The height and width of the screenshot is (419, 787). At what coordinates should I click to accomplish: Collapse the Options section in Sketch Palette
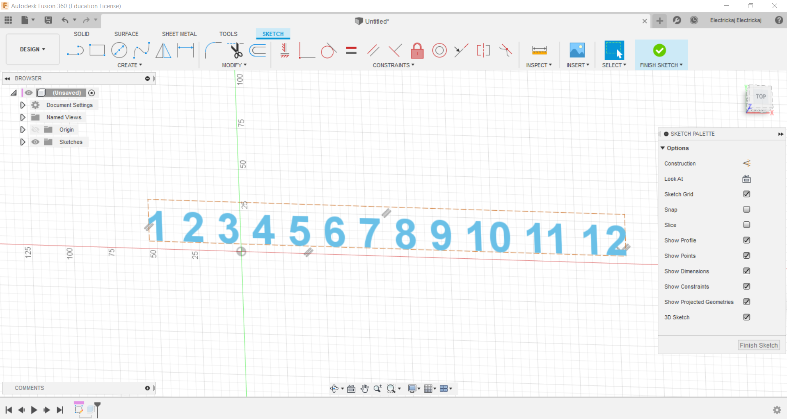coord(663,148)
